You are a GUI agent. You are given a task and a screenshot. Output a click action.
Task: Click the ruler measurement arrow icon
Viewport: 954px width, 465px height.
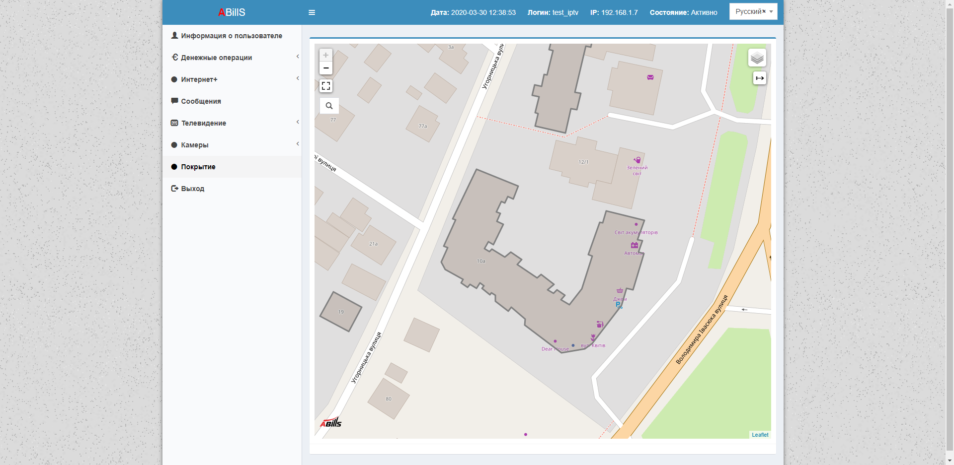759,78
